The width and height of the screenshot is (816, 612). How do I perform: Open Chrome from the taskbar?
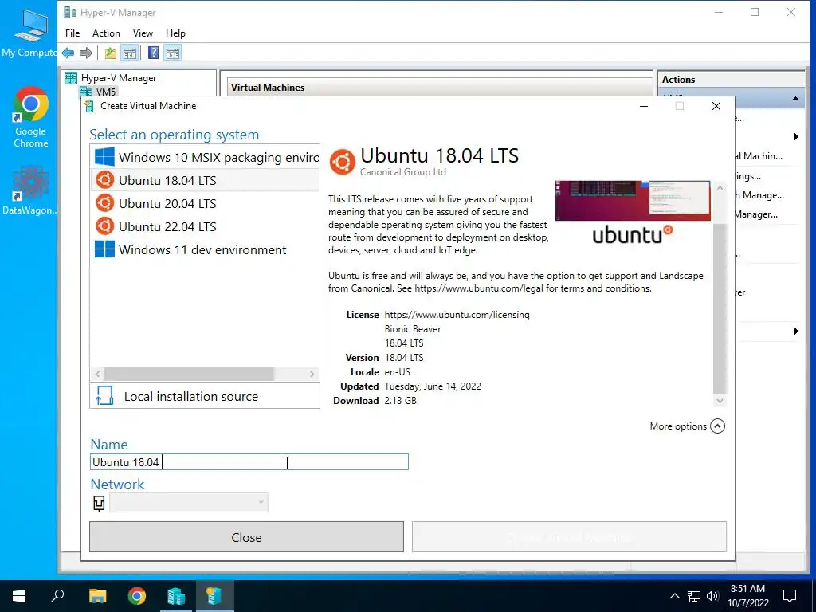[x=137, y=596]
